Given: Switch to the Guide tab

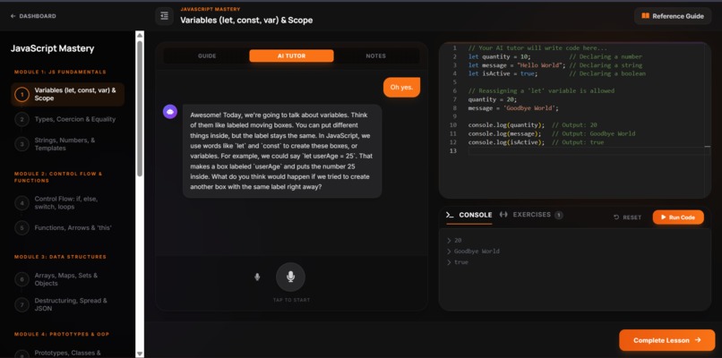Looking at the screenshot, I should pyautogui.click(x=207, y=56).
